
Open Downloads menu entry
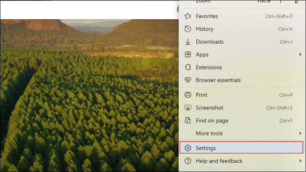click(x=242, y=42)
